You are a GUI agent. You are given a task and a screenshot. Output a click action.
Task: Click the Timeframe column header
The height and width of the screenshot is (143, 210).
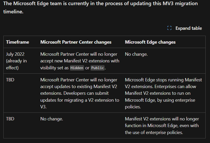coord(17,42)
